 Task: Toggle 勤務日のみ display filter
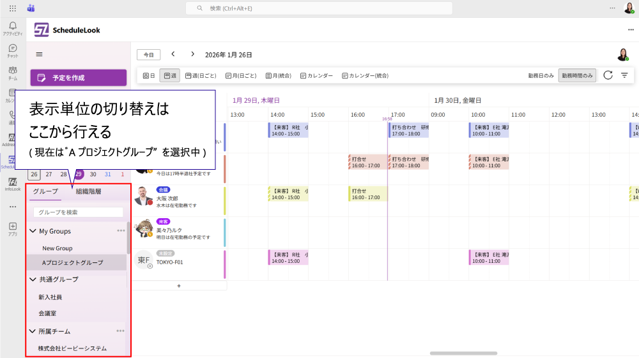[x=541, y=75]
